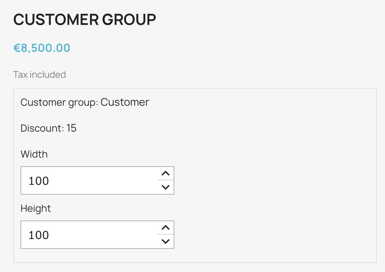
Task: Click the "Customer group:" label text
Action: 59,102
